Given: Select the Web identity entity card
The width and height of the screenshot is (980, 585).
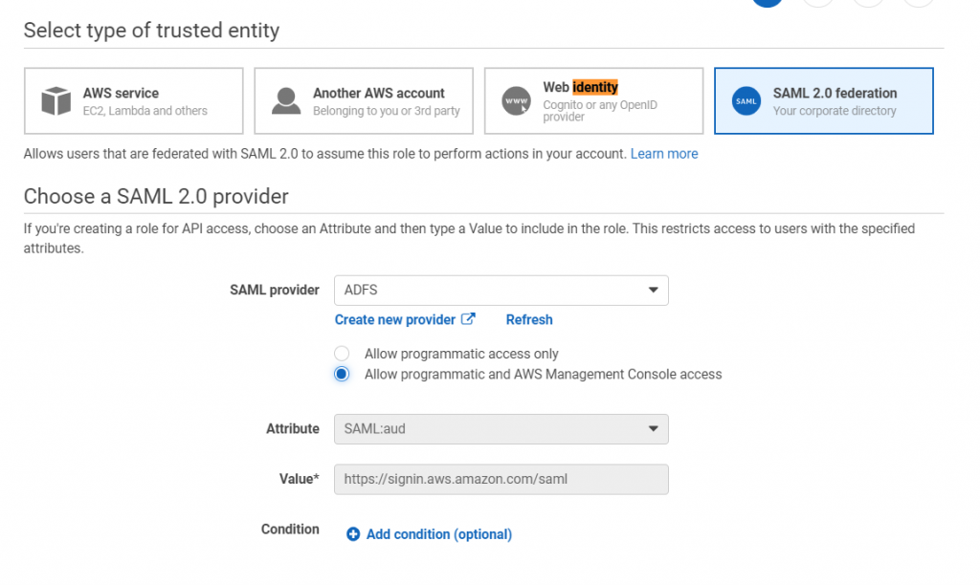Looking at the screenshot, I should point(593,100).
